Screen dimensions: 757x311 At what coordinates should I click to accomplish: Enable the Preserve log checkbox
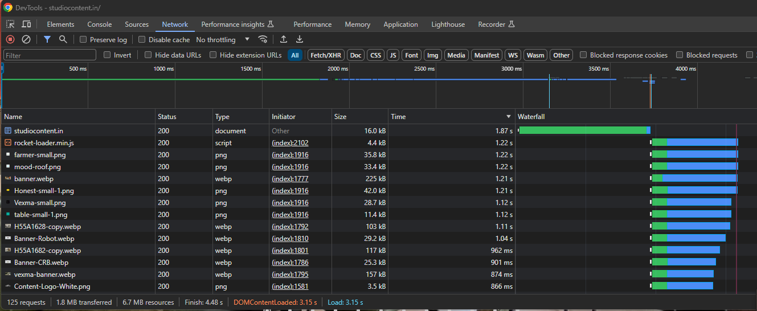tap(83, 40)
